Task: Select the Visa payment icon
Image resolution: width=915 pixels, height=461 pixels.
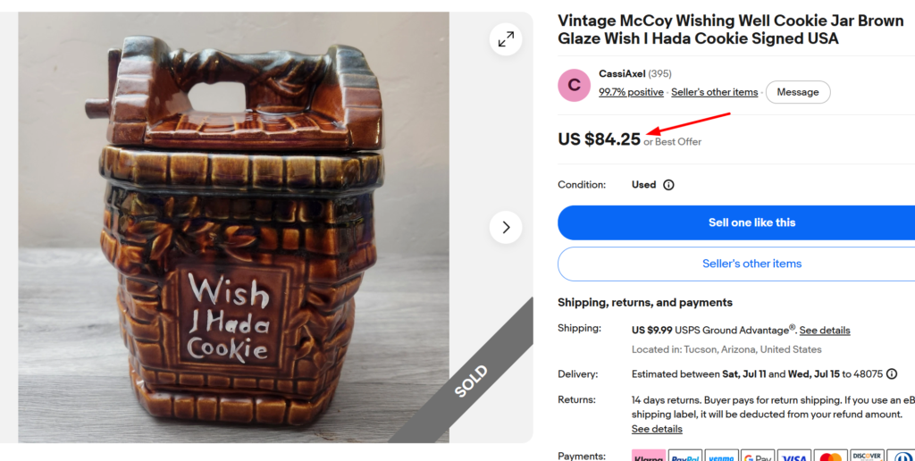Action: point(794,457)
